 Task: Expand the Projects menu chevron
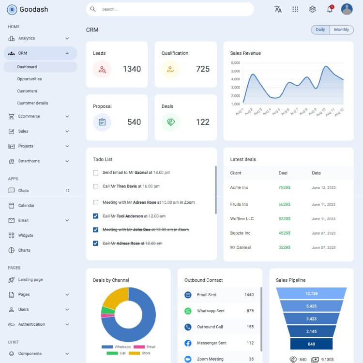67,146
